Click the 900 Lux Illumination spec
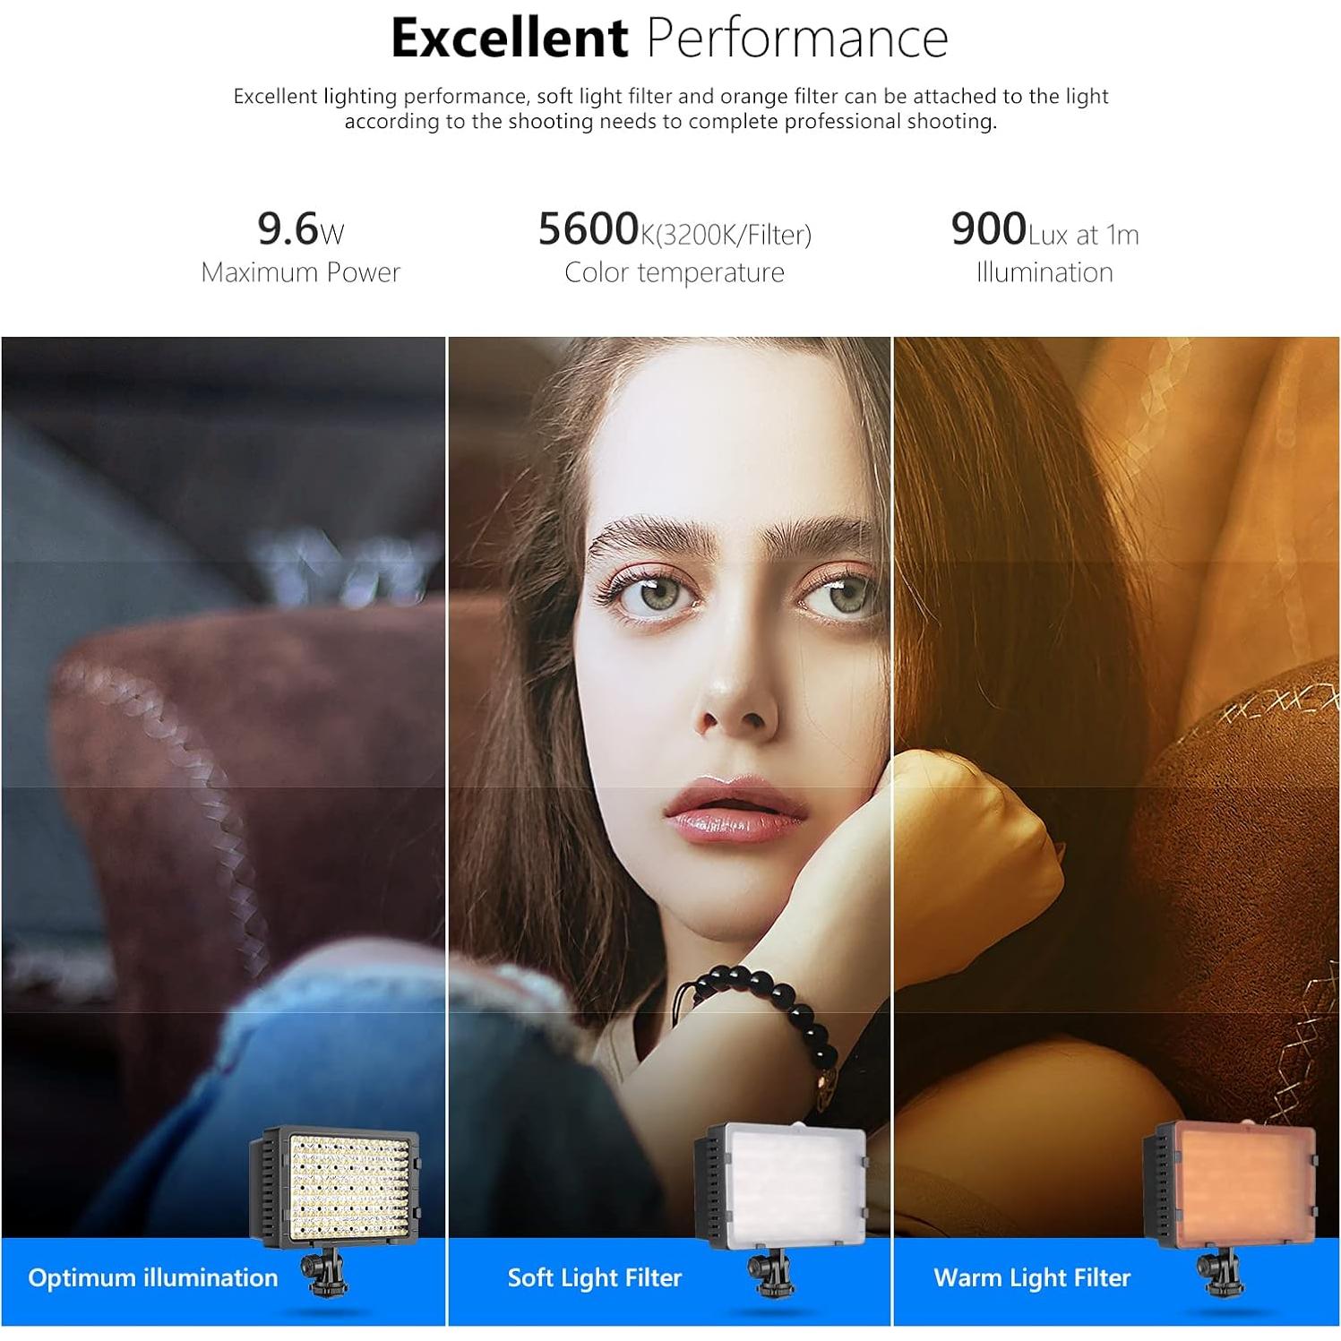The image size is (1341, 1341). (x=1044, y=247)
